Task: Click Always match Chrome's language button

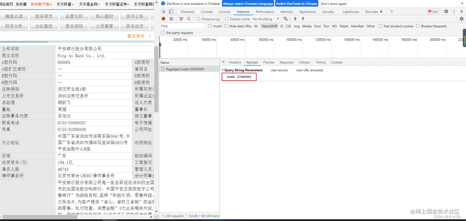Action: click(x=248, y=4)
